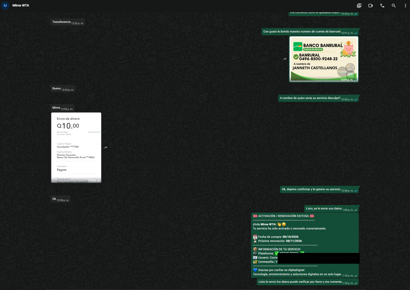Select the "Mirna" message bubble
The image size is (410, 290).
pos(62,108)
